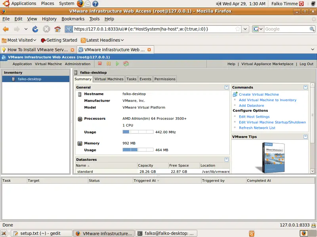Image resolution: width=317 pixels, height=237 pixels.
Task: Open the Bookmarks menu
Action: click(x=73, y=19)
